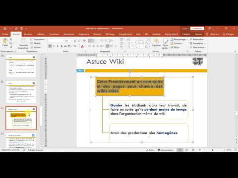Click the Organiser arrange button
The height and width of the screenshot is (178, 238).
point(156,43)
